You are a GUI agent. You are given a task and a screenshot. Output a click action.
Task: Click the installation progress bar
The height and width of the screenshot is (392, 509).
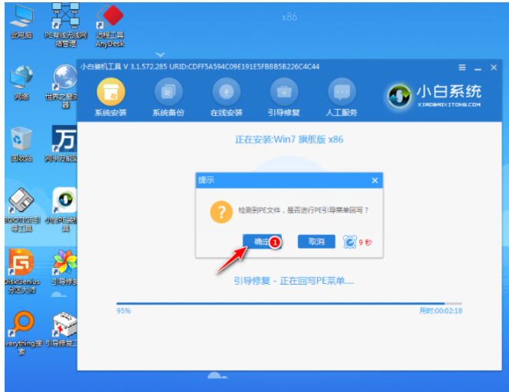pyautogui.click(x=289, y=304)
